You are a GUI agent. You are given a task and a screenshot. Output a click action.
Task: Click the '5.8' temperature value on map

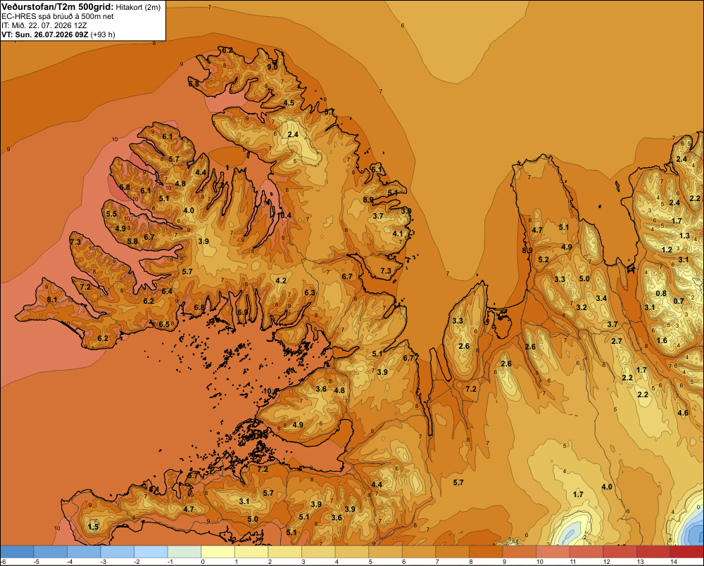click(x=132, y=241)
